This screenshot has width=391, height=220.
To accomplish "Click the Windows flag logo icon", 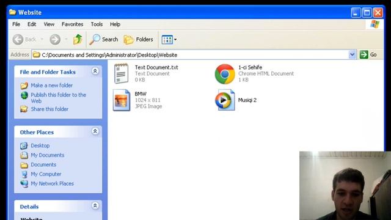I will click(x=375, y=24).
